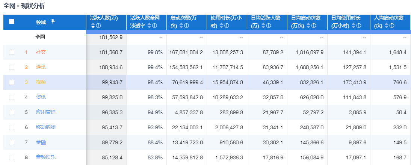The width and height of the screenshot is (411, 165).
Task: Select the checkbox for 视频 row
Action: (12, 82)
